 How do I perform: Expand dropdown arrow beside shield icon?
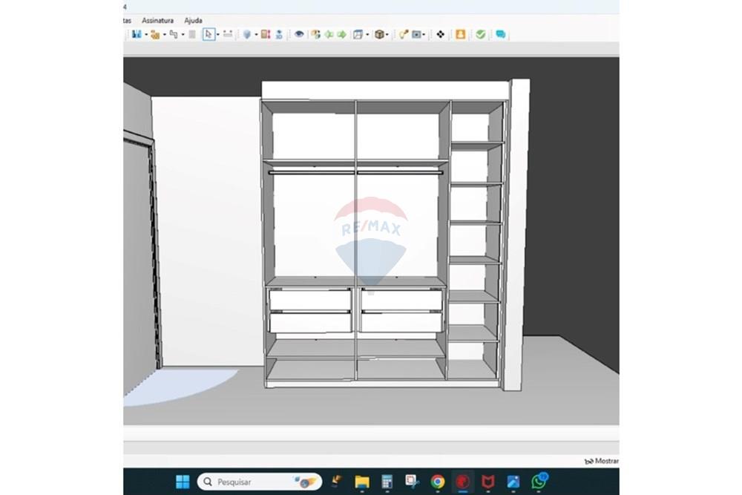pos(255,34)
